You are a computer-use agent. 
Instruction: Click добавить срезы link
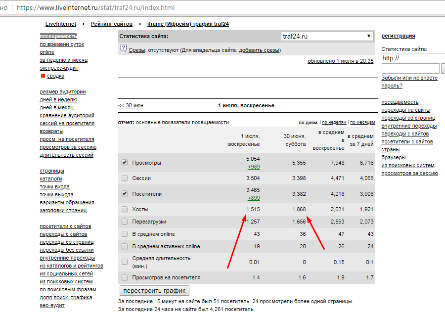[x=259, y=50]
